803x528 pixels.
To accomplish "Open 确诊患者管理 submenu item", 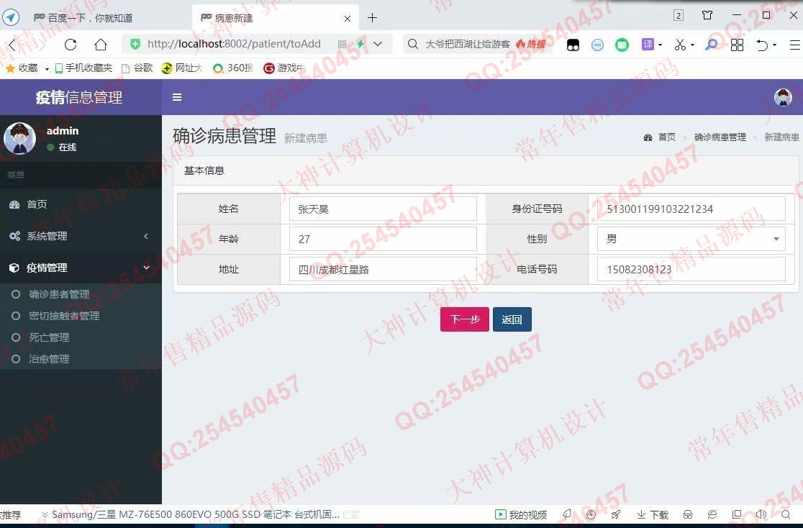I will pos(59,294).
